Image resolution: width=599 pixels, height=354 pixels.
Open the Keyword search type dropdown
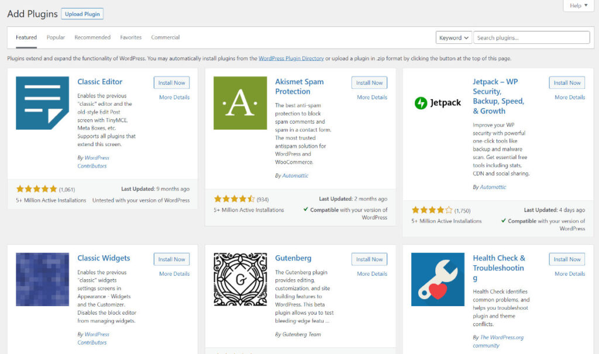(454, 38)
